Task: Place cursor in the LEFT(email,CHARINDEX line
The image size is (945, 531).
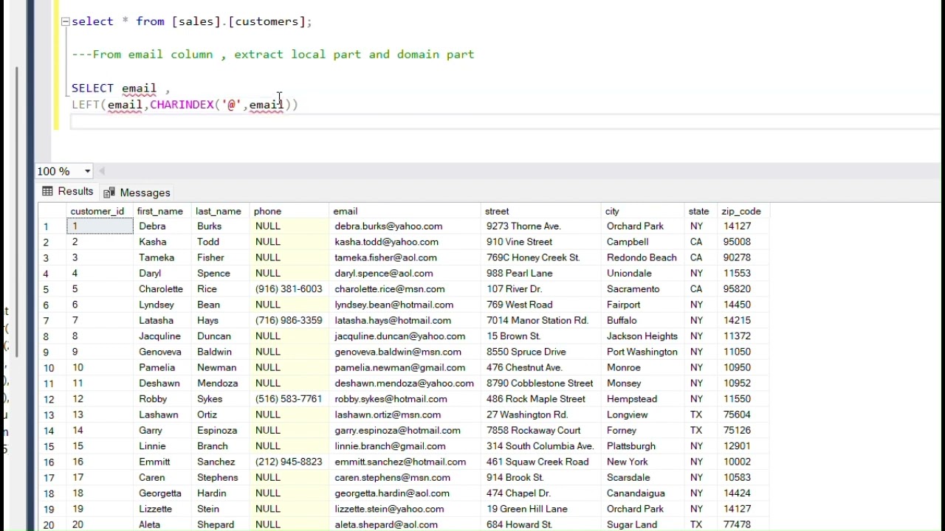Action: [185, 105]
